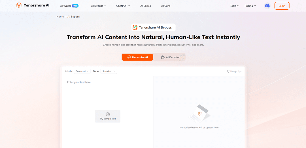This screenshot has height=148, width=306.
Task: Open the Mode Balanced dropdown
Action: 82,71
